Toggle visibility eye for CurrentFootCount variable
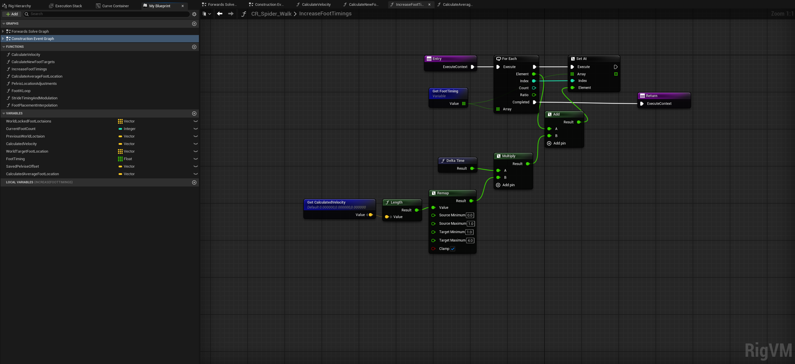This screenshot has width=795, height=364. pos(195,129)
